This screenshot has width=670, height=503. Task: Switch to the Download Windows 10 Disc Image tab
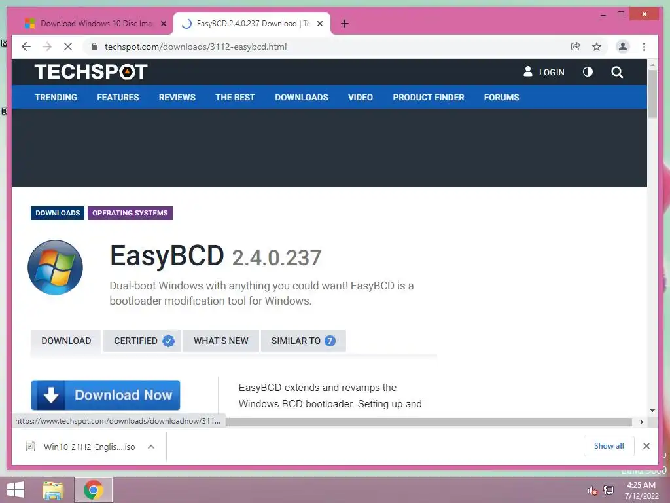[96, 24]
